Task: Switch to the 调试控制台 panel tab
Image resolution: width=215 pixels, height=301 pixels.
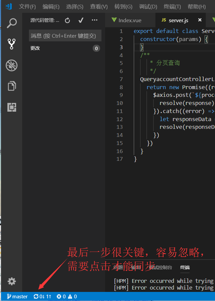Action: point(160,267)
